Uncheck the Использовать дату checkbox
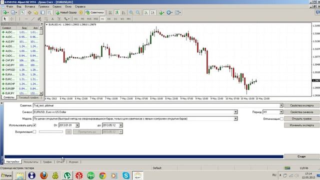Screen dimensions: 320x180 pos(34,125)
